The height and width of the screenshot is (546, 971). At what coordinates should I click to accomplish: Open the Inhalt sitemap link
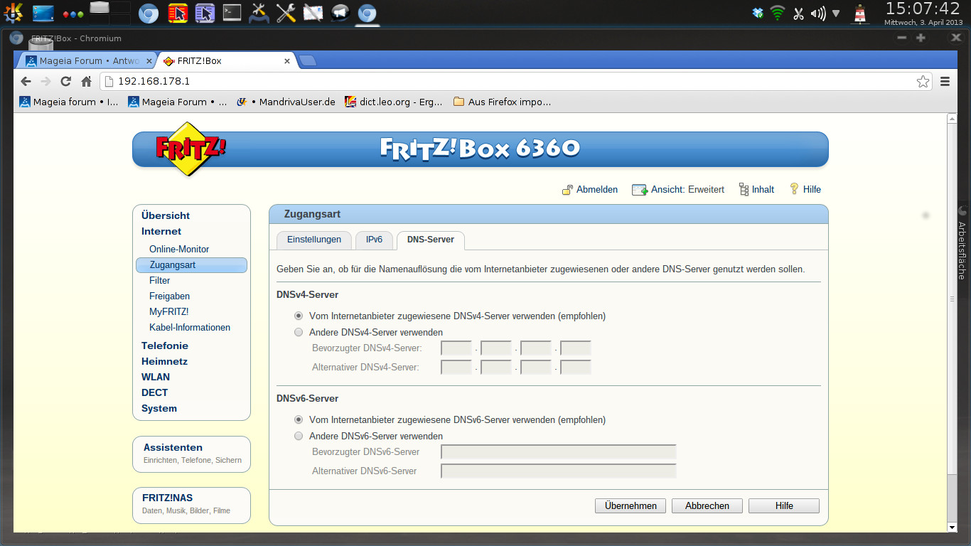pos(756,190)
